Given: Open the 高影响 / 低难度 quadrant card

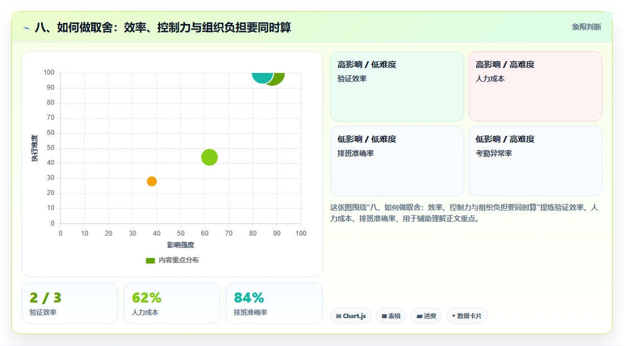Looking at the screenshot, I should (x=397, y=86).
